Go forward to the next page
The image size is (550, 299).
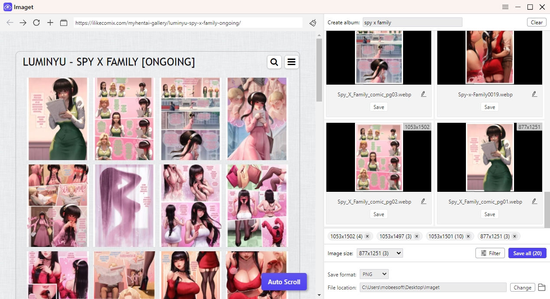23,23
